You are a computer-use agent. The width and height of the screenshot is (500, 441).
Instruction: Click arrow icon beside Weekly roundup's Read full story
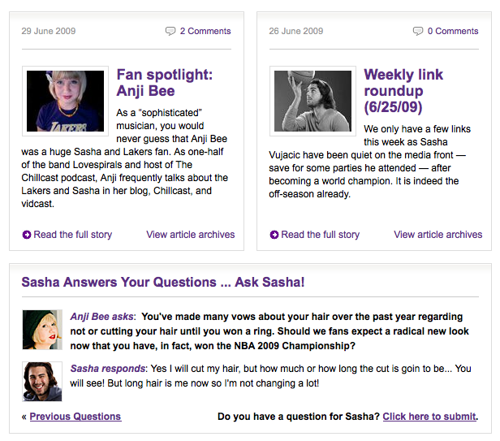[x=274, y=235]
